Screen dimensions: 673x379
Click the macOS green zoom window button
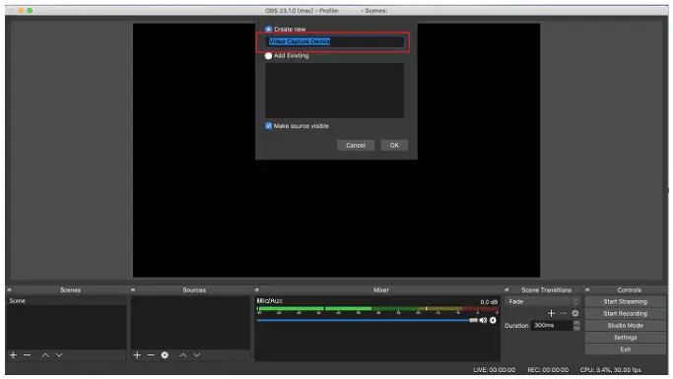30,10
